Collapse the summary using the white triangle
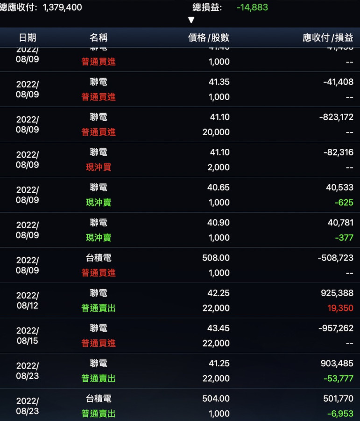 [191, 20]
